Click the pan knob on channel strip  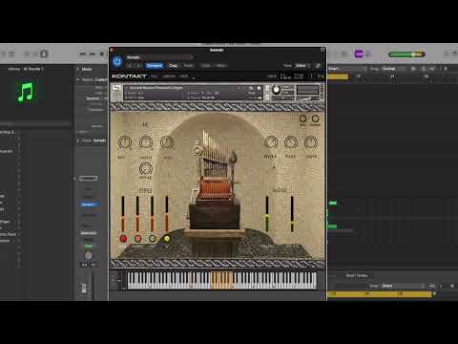(89, 255)
